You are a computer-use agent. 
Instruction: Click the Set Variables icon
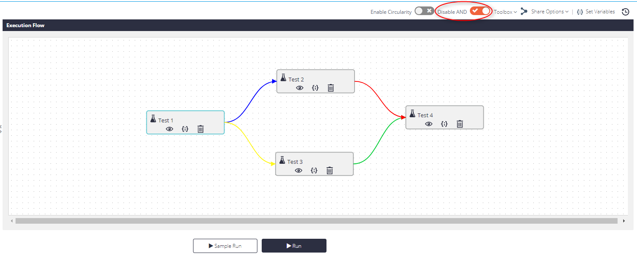tap(580, 12)
